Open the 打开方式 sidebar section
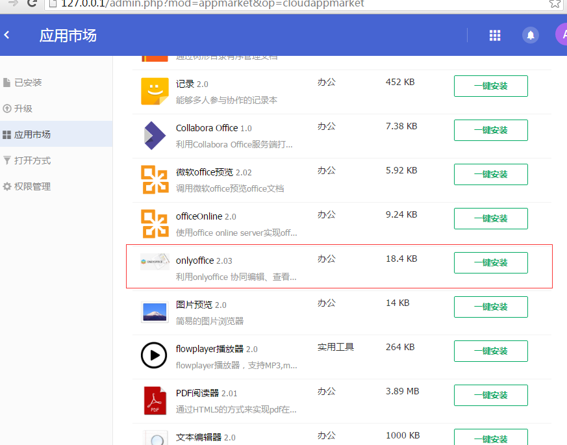This screenshot has width=567, height=445. click(56, 160)
